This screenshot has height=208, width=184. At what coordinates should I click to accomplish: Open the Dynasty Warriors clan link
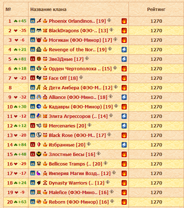point(77,183)
